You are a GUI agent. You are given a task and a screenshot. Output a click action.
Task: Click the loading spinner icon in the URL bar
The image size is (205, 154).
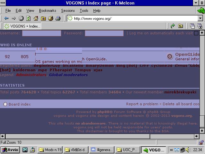pyautogui.click(x=70, y=19)
